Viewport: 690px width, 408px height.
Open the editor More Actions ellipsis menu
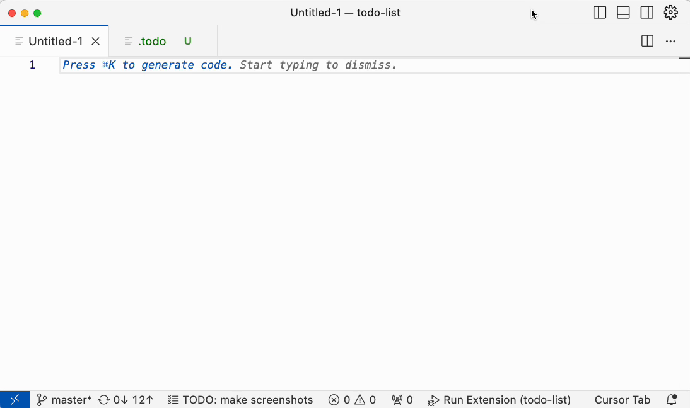670,42
